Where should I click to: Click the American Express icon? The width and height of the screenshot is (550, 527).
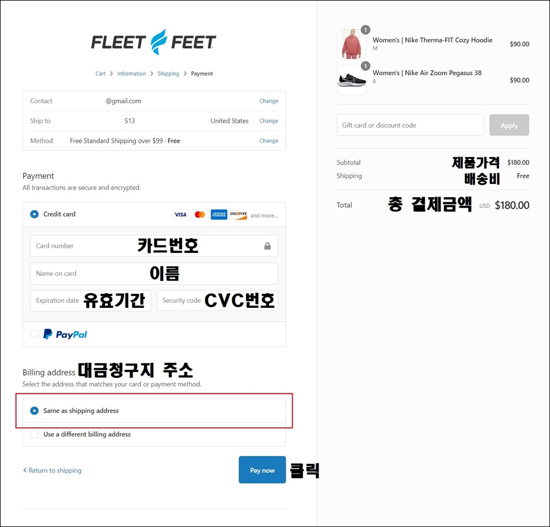pyautogui.click(x=219, y=214)
